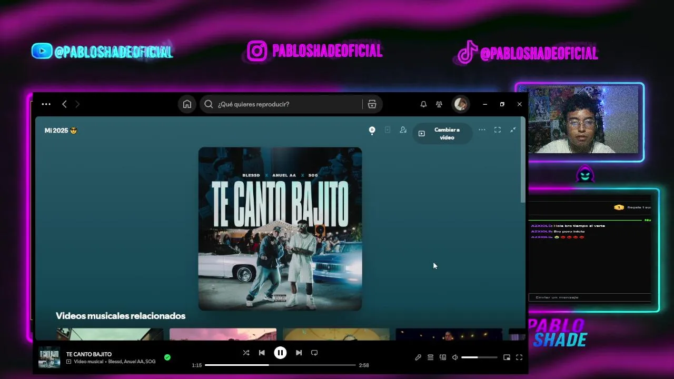Click the TikTok @PABLOSHADEOFICIAL overlay label
The image size is (674, 379).
click(x=528, y=53)
